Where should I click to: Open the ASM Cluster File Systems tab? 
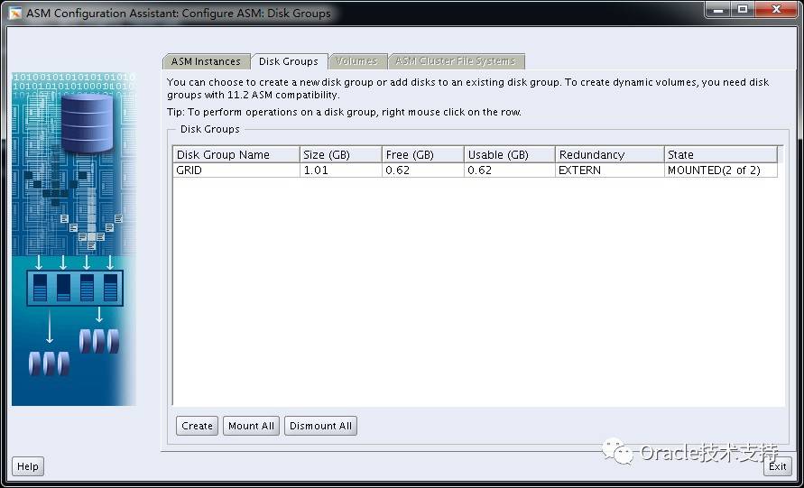(456, 61)
